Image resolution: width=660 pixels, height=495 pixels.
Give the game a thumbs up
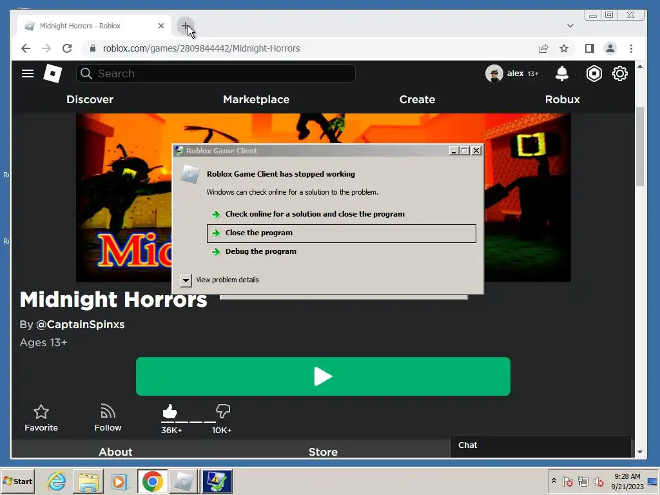170,412
